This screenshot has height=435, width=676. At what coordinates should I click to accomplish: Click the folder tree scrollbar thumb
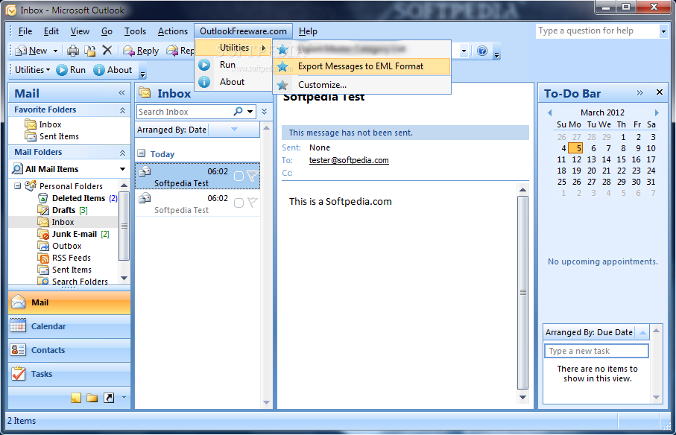click(x=124, y=226)
